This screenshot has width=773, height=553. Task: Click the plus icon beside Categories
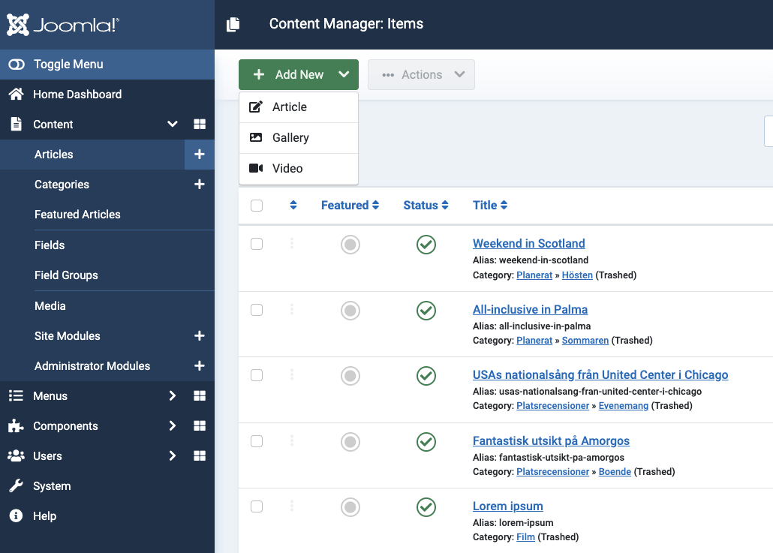[199, 185]
